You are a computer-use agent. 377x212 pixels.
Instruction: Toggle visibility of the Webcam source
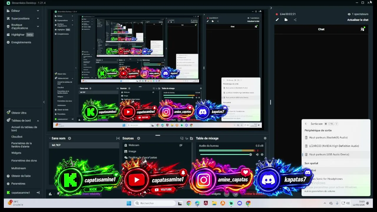coord(181,145)
